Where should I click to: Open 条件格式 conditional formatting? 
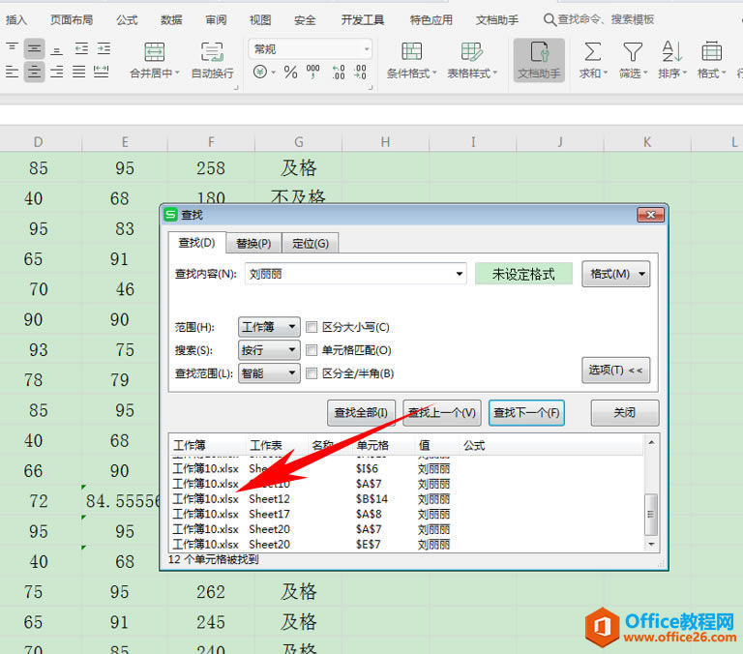click(x=411, y=61)
